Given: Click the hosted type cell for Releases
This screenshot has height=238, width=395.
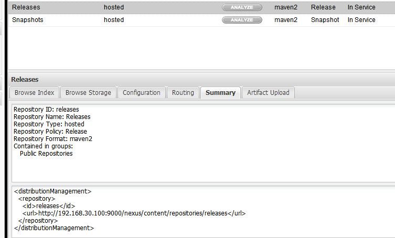Looking at the screenshot, I should click(114, 7).
